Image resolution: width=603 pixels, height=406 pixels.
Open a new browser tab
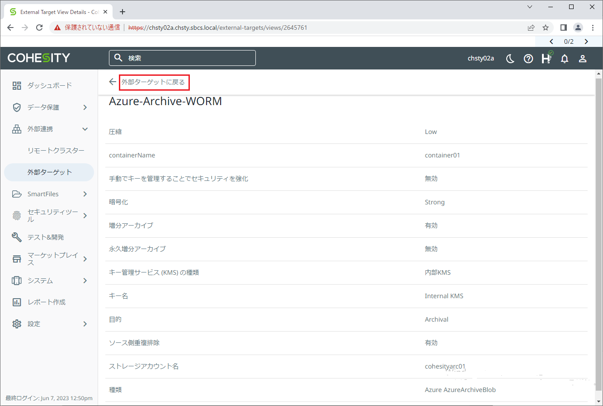pyautogui.click(x=122, y=12)
